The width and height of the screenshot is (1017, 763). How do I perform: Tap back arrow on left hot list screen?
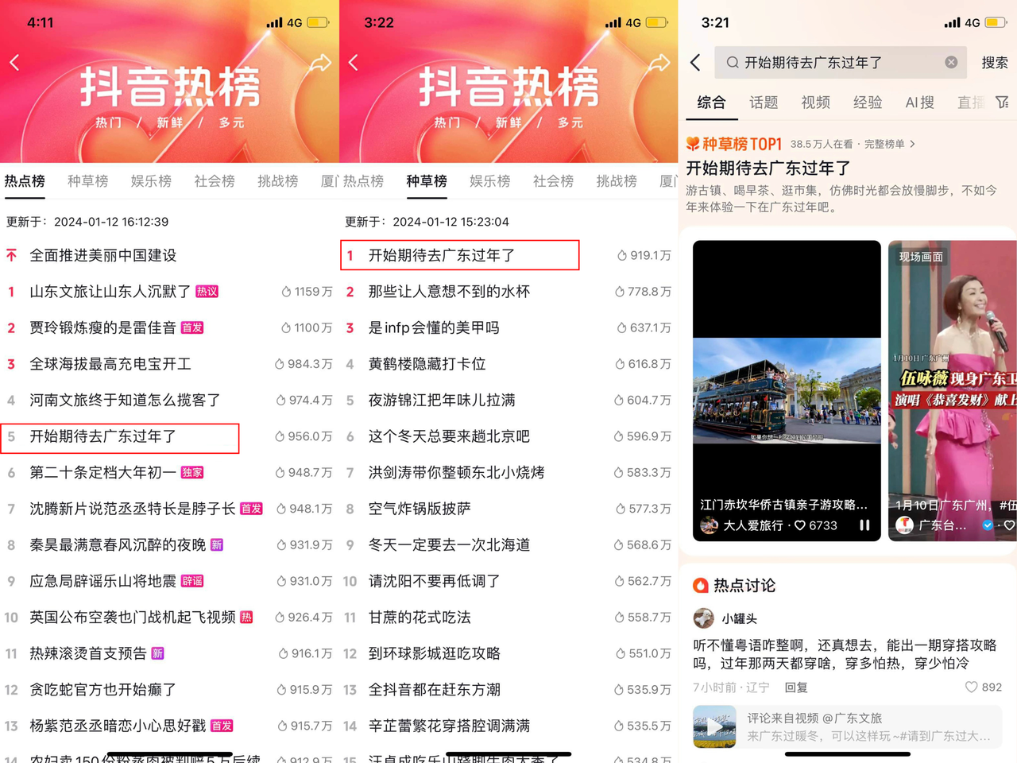(14, 62)
